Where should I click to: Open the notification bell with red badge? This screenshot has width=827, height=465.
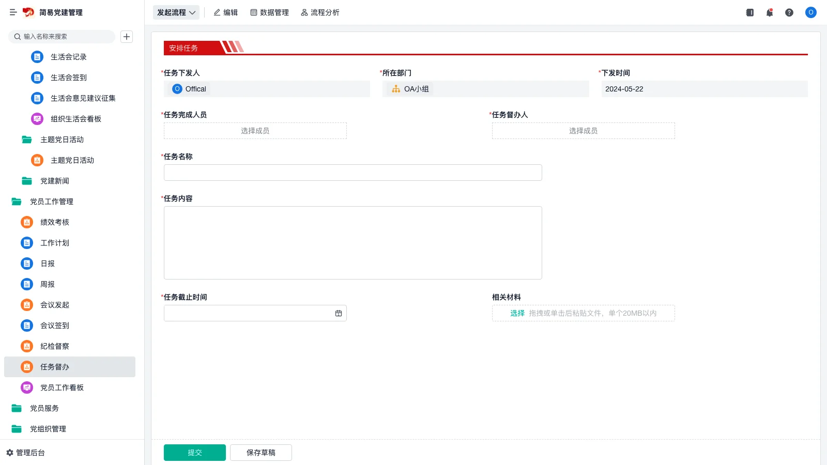pyautogui.click(x=769, y=12)
